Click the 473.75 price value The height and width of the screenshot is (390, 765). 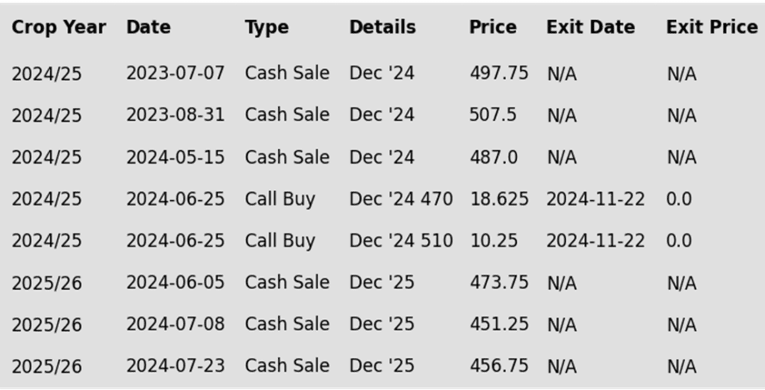coord(498,282)
